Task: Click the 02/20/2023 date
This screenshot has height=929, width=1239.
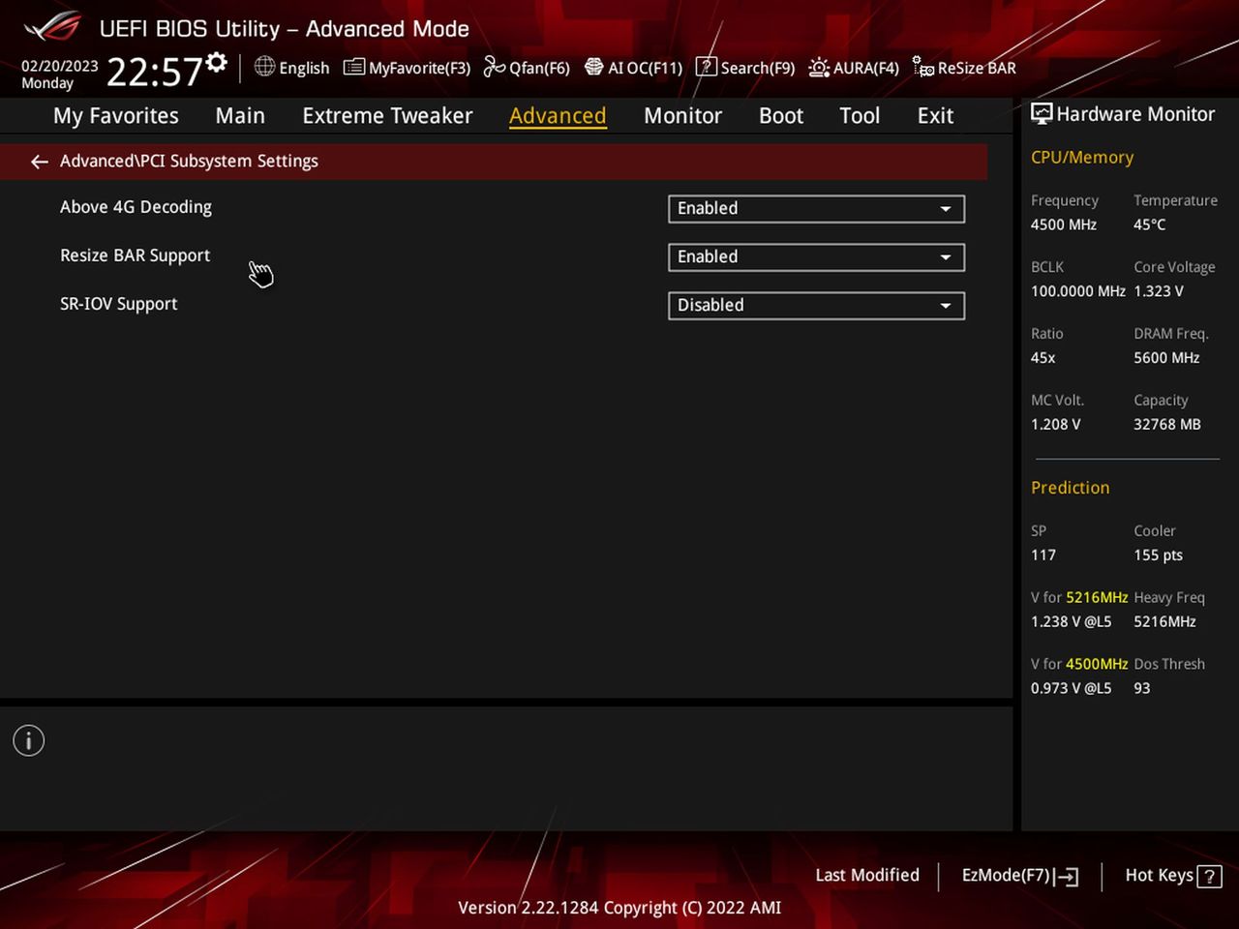Action: pos(60,66)
